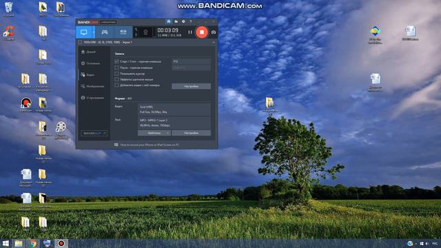Image resolution: width=441 pixels, height=248 pixels.
Task: Open the Settings button in the Record section
Action: tap(192, 86)
